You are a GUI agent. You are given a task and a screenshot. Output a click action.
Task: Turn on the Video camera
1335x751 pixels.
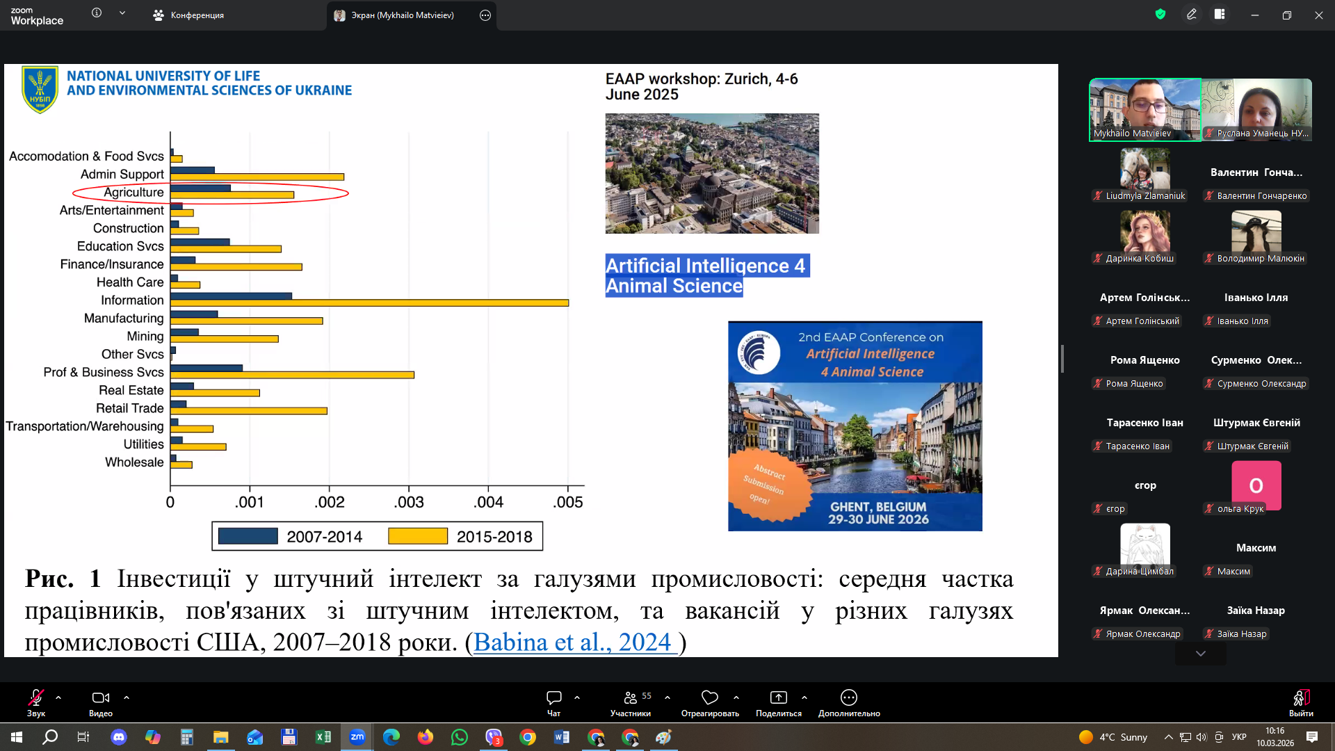click(x=100, y=698)
